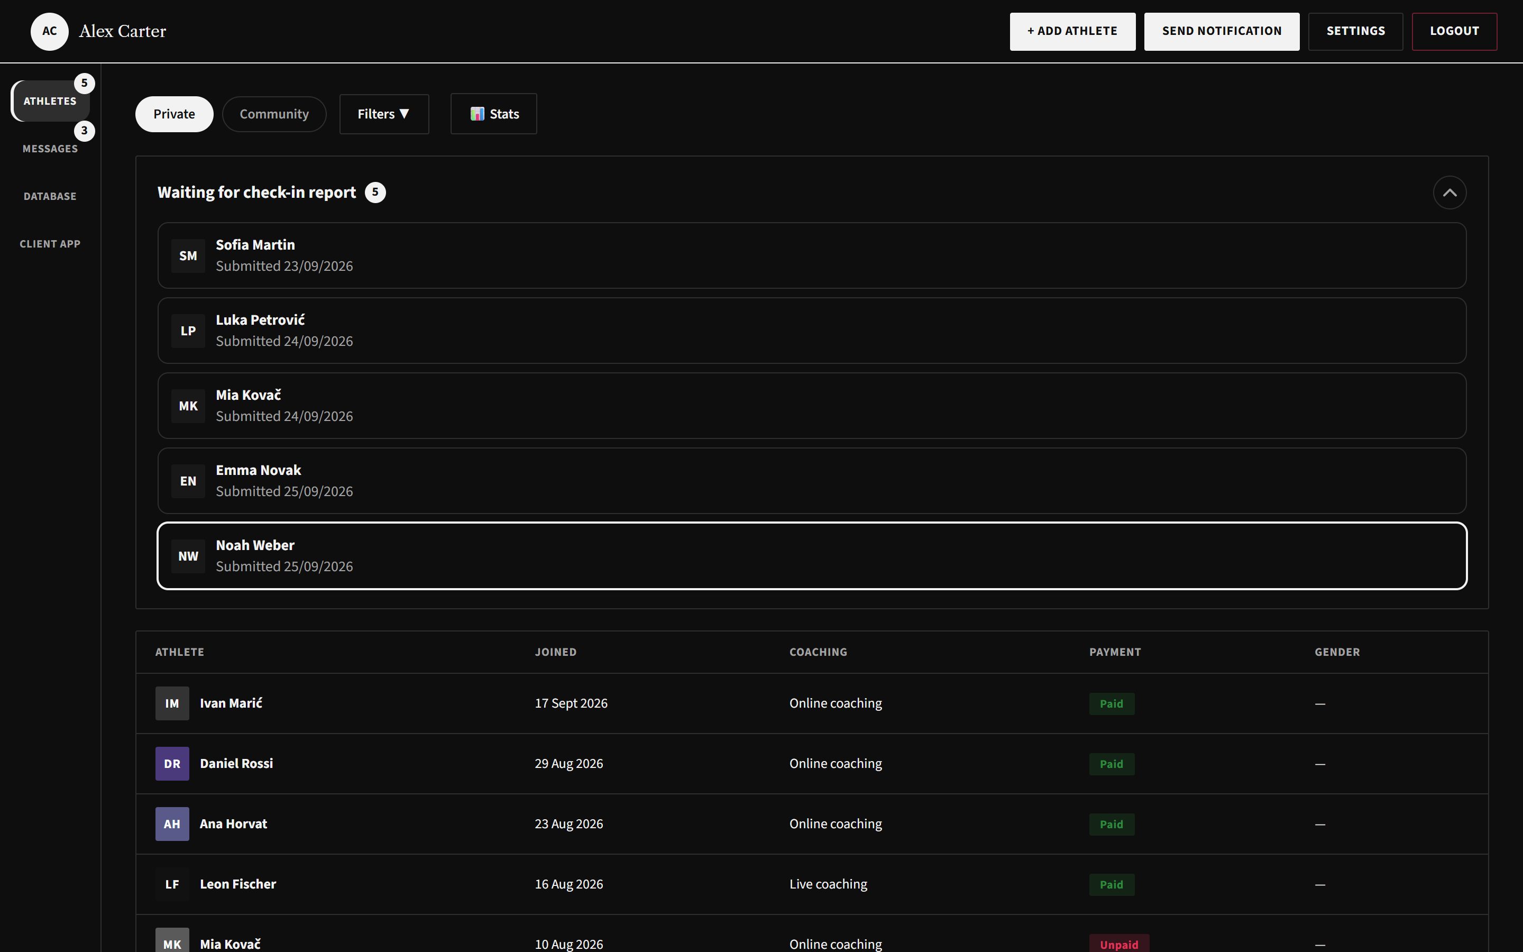Open Emma Novak's check-in card

[x=812, y=481]
